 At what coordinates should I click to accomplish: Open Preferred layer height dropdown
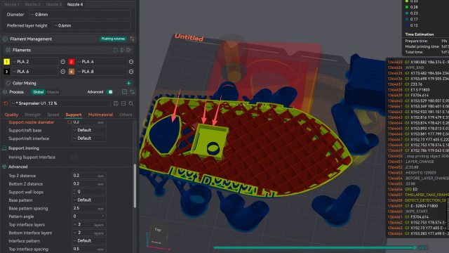[x=92, y=25]
